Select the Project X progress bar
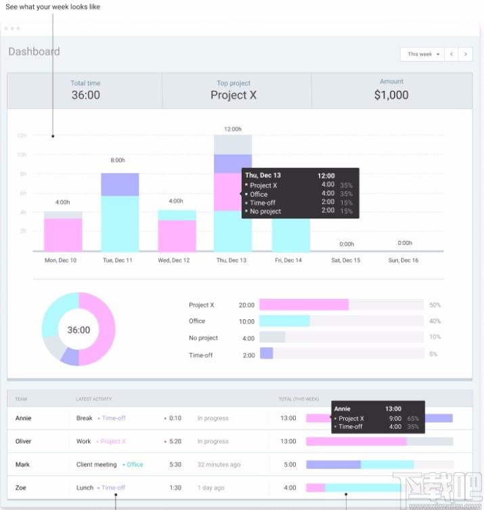This screenshot has height=510, width=484. 341,305
